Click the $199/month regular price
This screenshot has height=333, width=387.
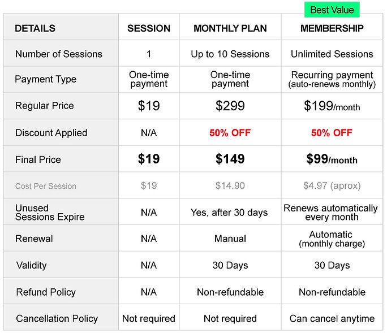point(332,106)
